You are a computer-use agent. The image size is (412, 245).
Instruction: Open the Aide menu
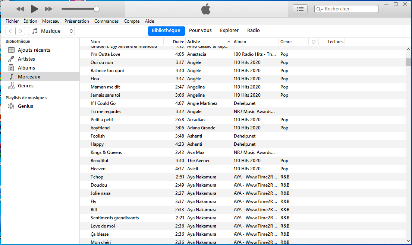click(150, 21)
